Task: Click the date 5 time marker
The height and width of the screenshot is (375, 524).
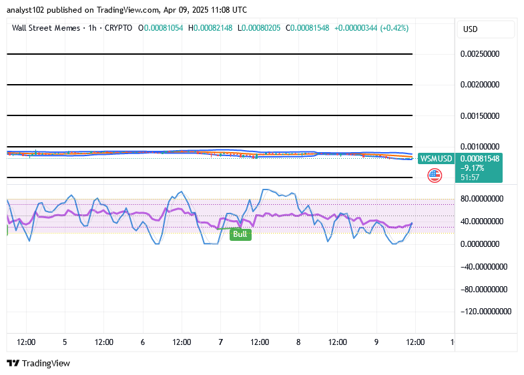Action: click(x=65, y=342)
